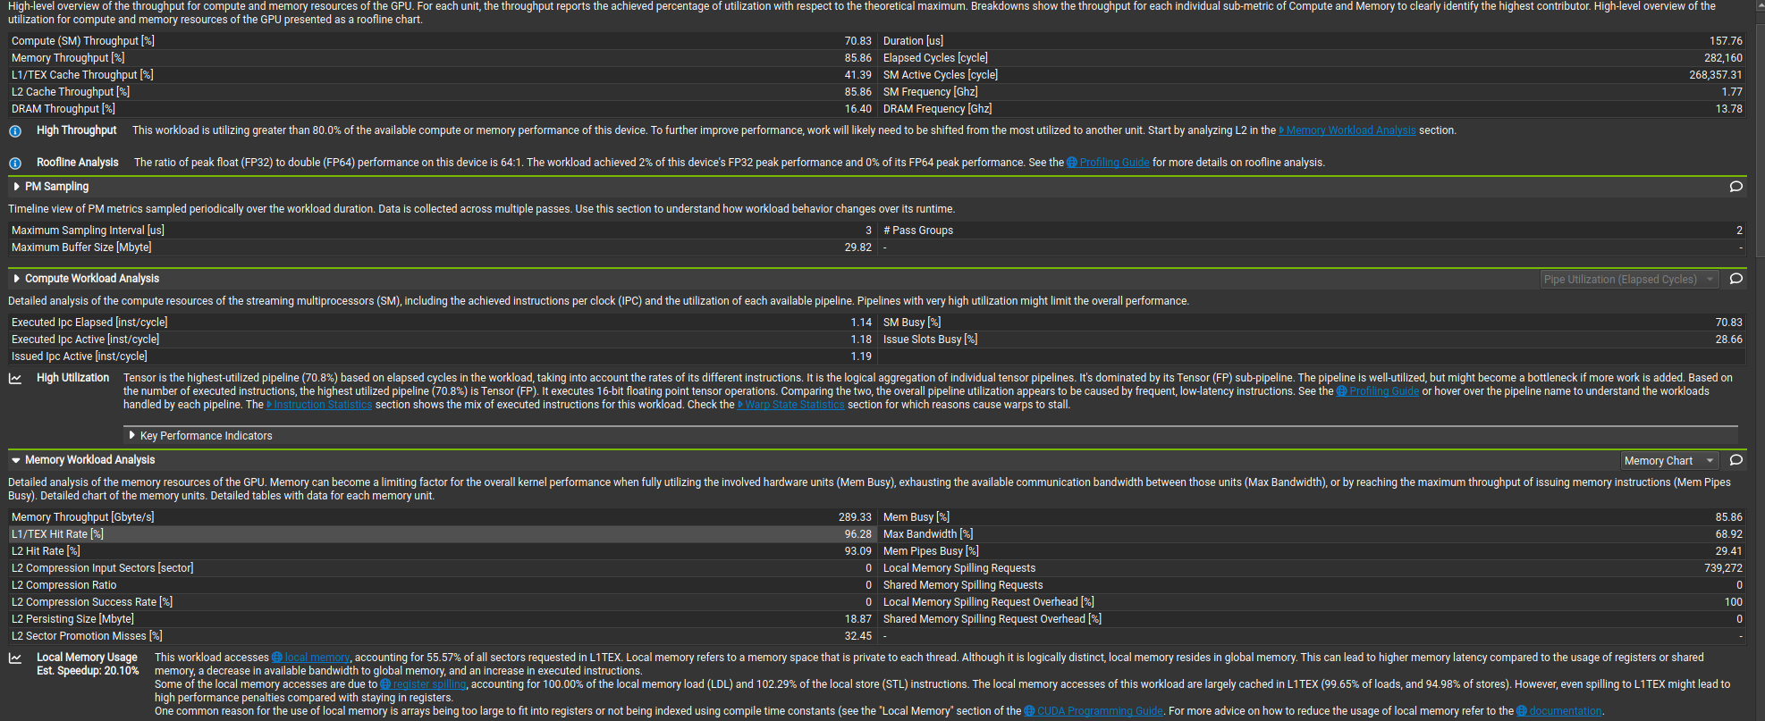1765x721 pixels.
Task: Open the Memory Chart dropdown
Action: pos(1669,461)
